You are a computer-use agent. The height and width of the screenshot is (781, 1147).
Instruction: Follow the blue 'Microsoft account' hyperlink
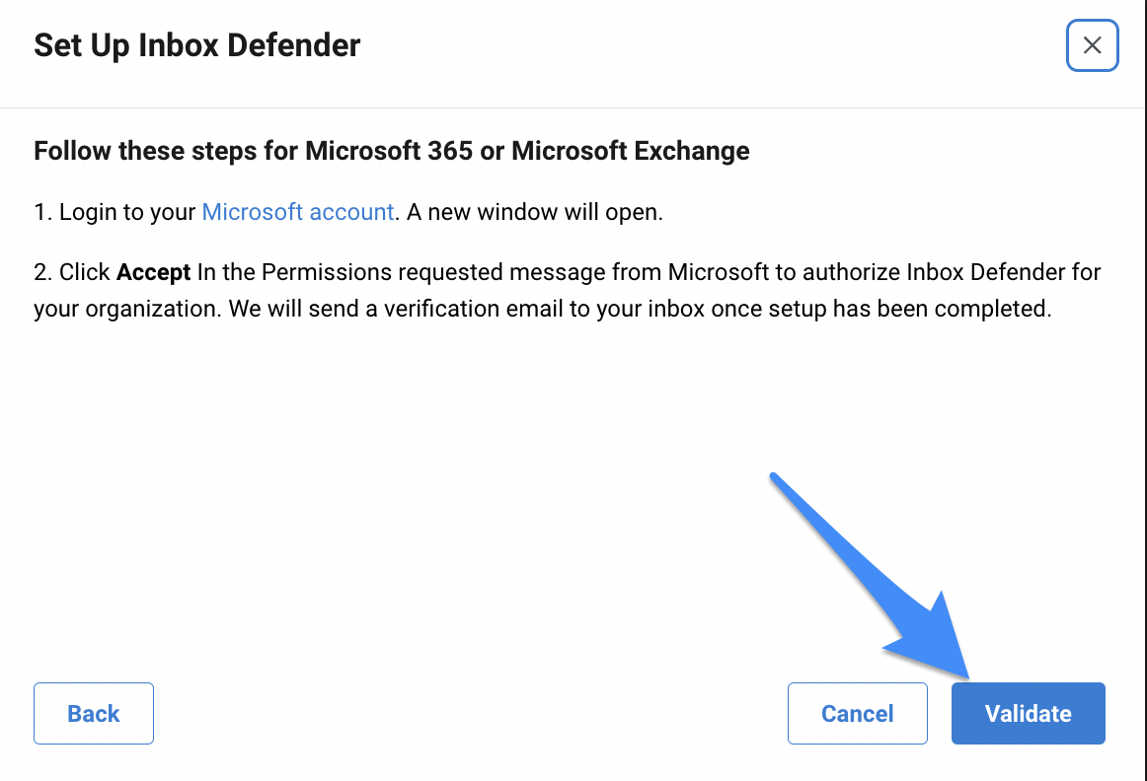(x=298, y=212)
